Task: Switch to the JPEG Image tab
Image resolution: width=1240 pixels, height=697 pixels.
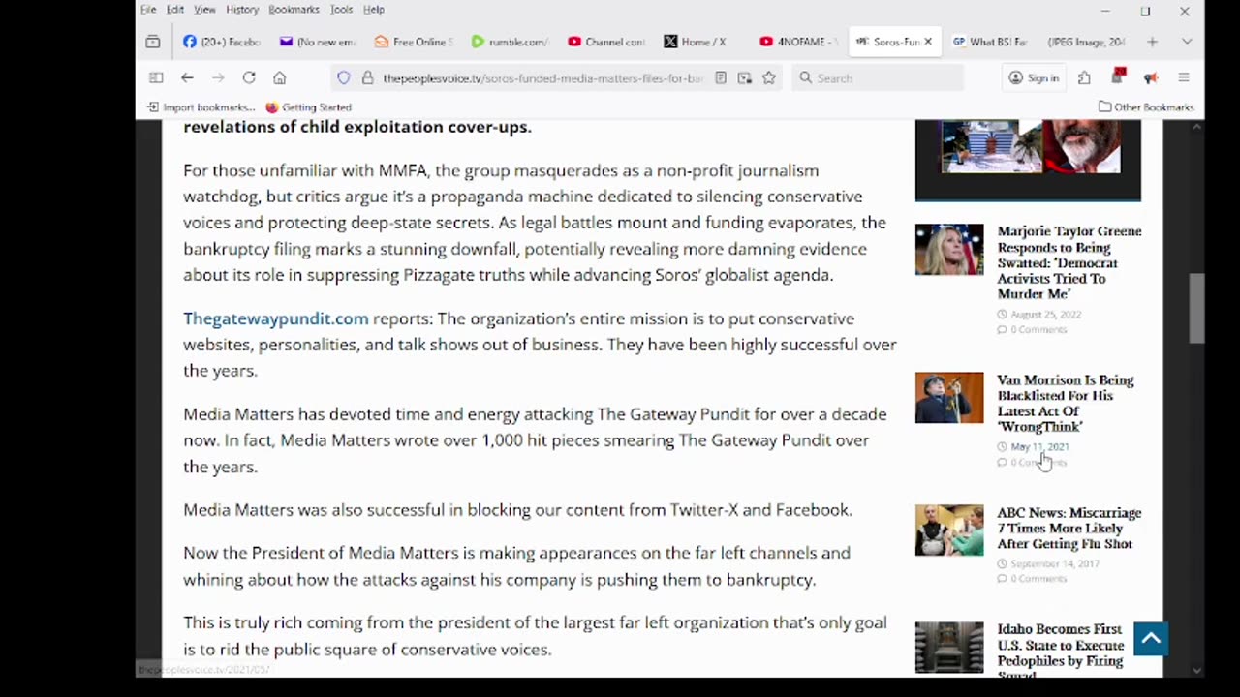Action: [1085, 42]
